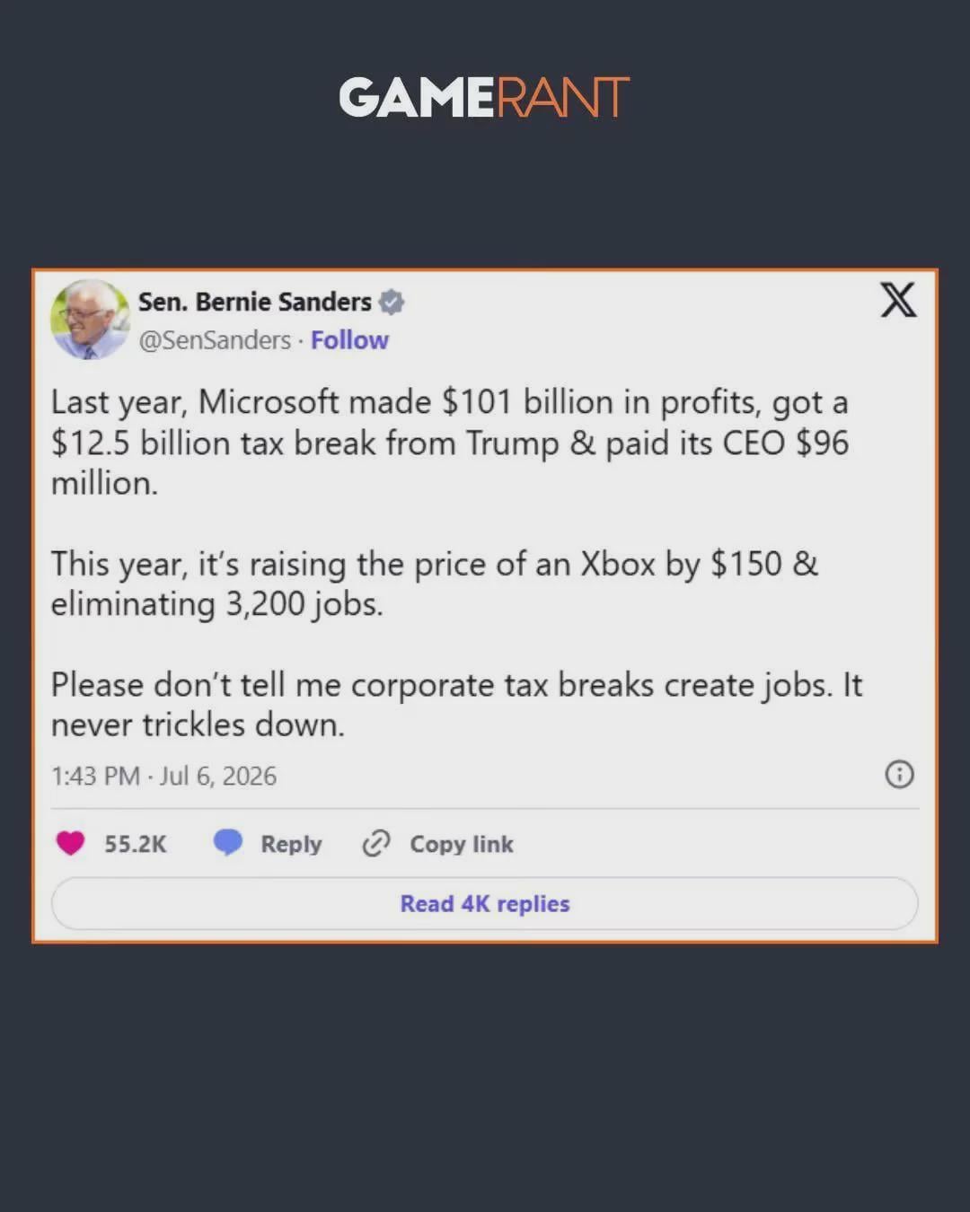Open the 1:43 PM · Jul 6, 2026 timestamp

tap(163, 776)
